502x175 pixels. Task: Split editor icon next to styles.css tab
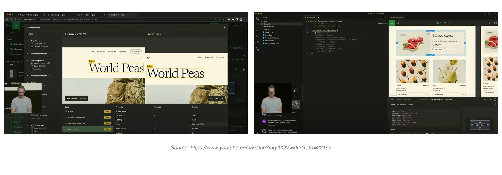tap(383, 18)
